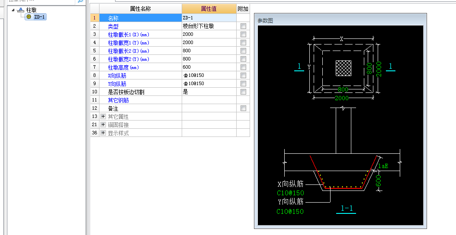This screenshot has height=235, width=456.
Task: Select the 备注 property label
Action: (x=113, y=108)
